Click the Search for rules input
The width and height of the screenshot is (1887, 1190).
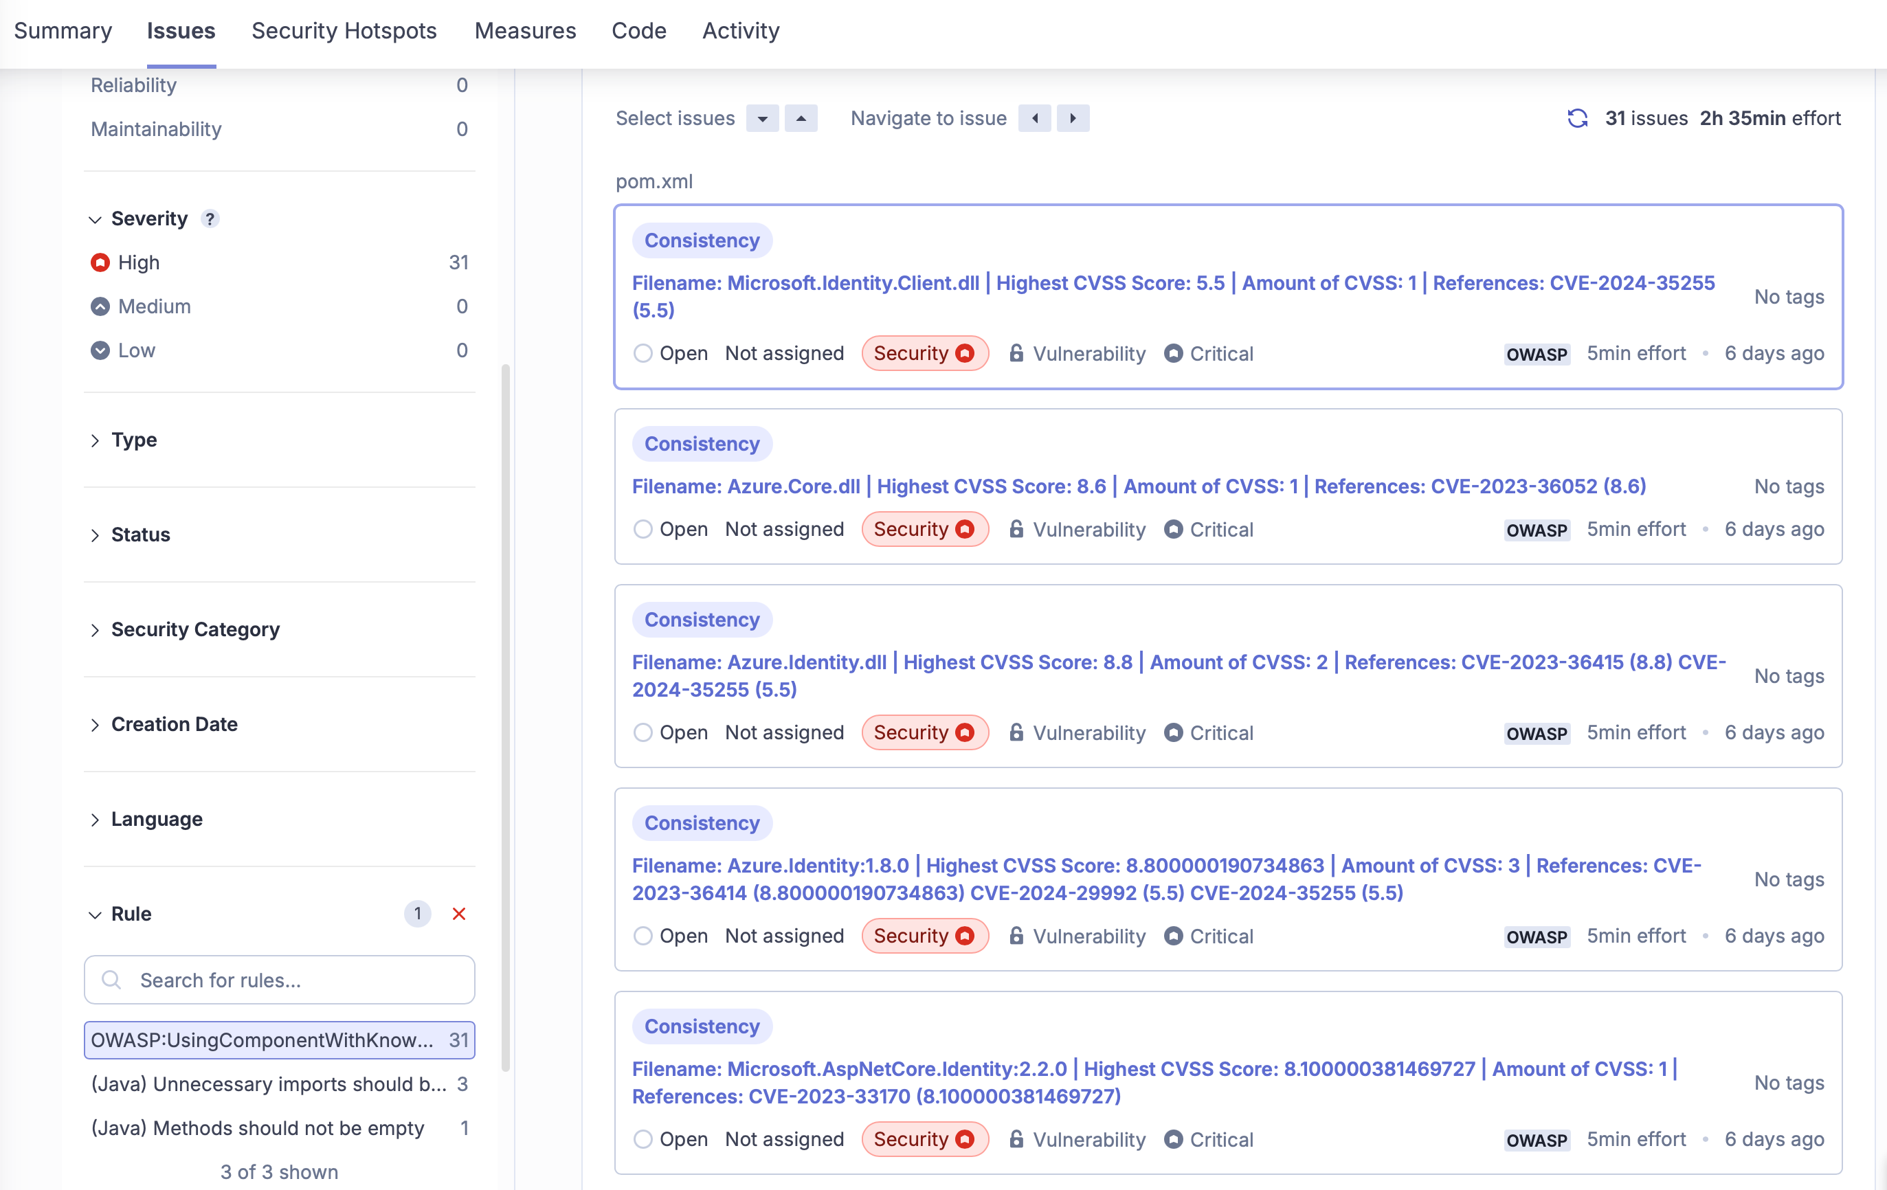(280, 980)
